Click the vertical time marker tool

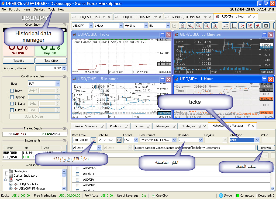(234, 26)
